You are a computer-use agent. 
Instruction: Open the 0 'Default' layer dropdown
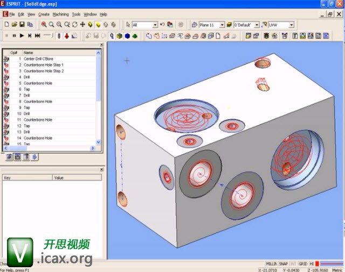point(257,25)
